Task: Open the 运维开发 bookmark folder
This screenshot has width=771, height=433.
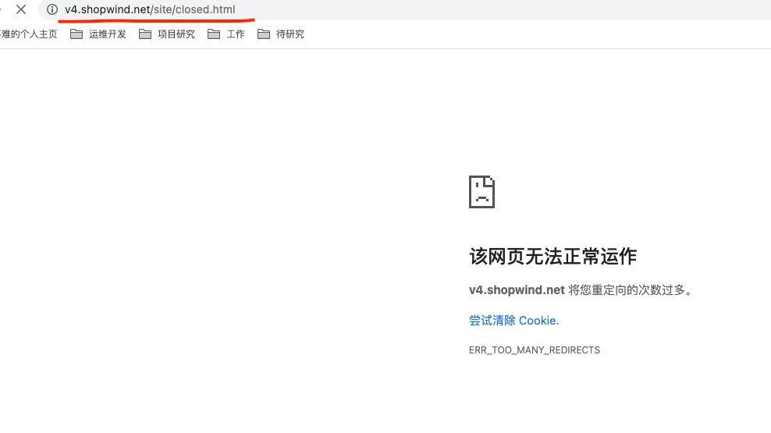Action: (x=98, y=34)
